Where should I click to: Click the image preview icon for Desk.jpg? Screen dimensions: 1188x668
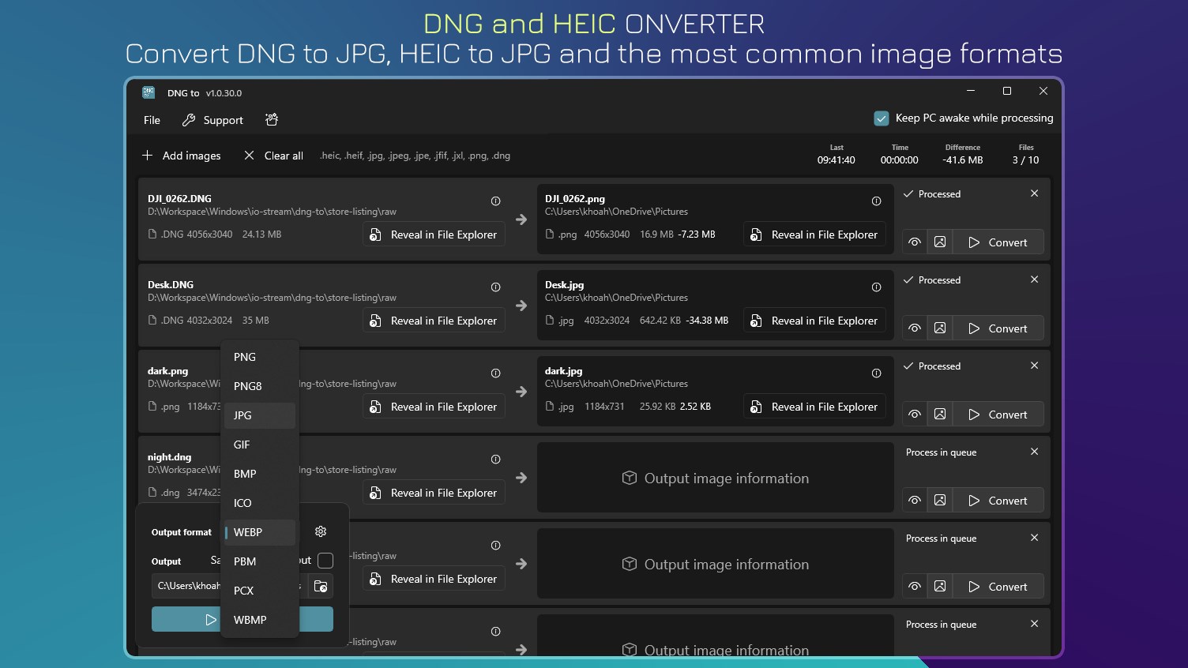click(x=940, y=328)
